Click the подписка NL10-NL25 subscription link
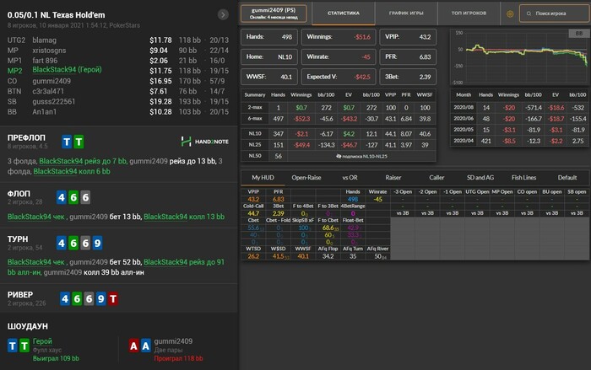The image size is (591, 370). [x=365, y=156]
